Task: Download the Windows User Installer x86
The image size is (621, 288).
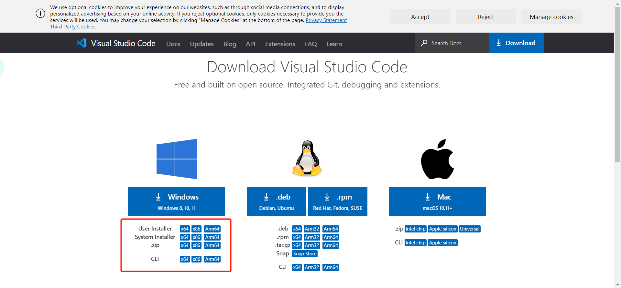Action: (x=197, y=229)
